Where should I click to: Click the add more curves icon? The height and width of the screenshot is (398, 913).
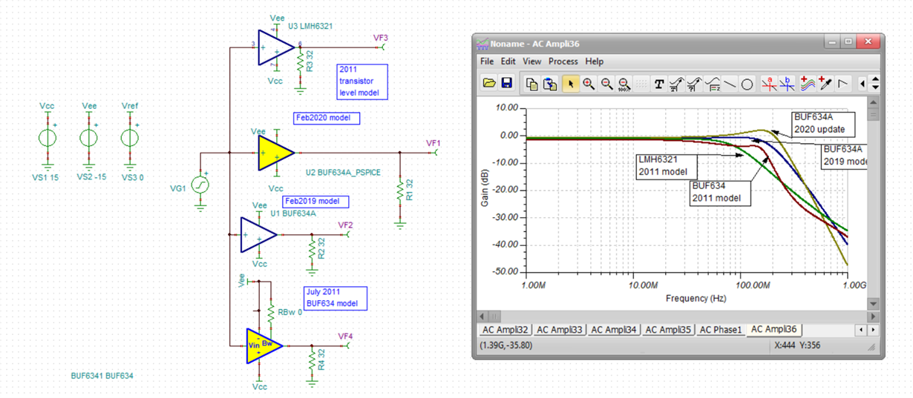coord(808,84)
